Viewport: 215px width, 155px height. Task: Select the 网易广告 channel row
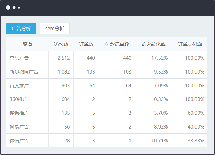[x=107, y=127]
